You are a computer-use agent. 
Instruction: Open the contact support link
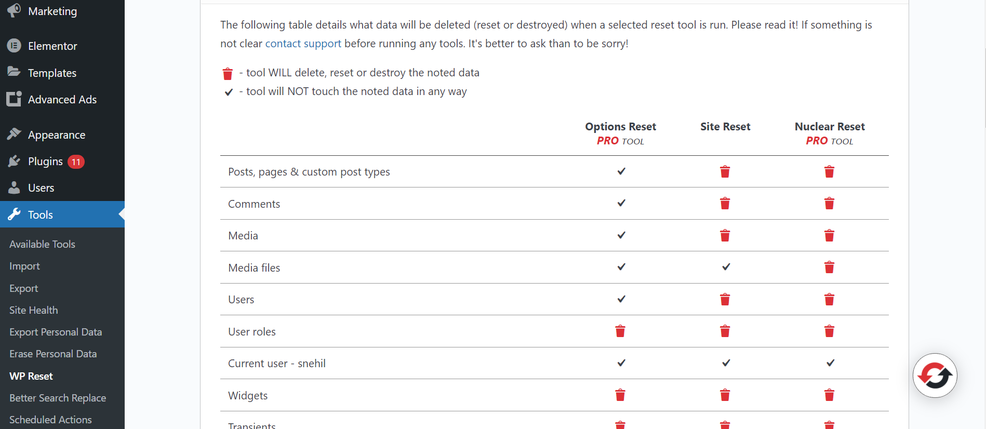coord(303,44)
